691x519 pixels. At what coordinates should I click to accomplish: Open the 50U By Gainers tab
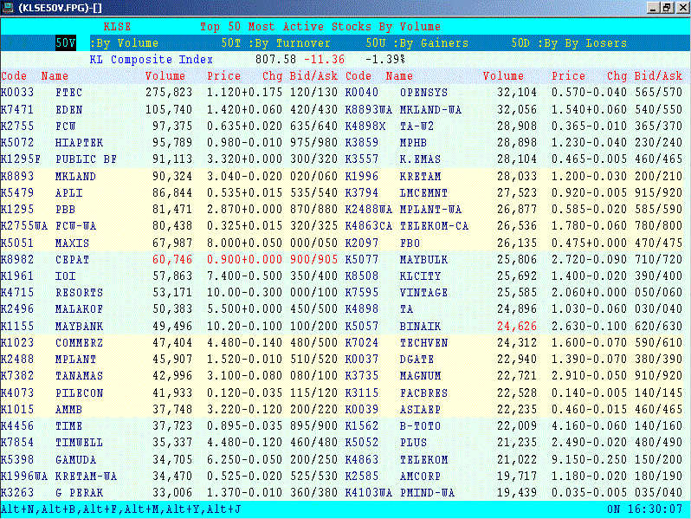coord(417,43)
